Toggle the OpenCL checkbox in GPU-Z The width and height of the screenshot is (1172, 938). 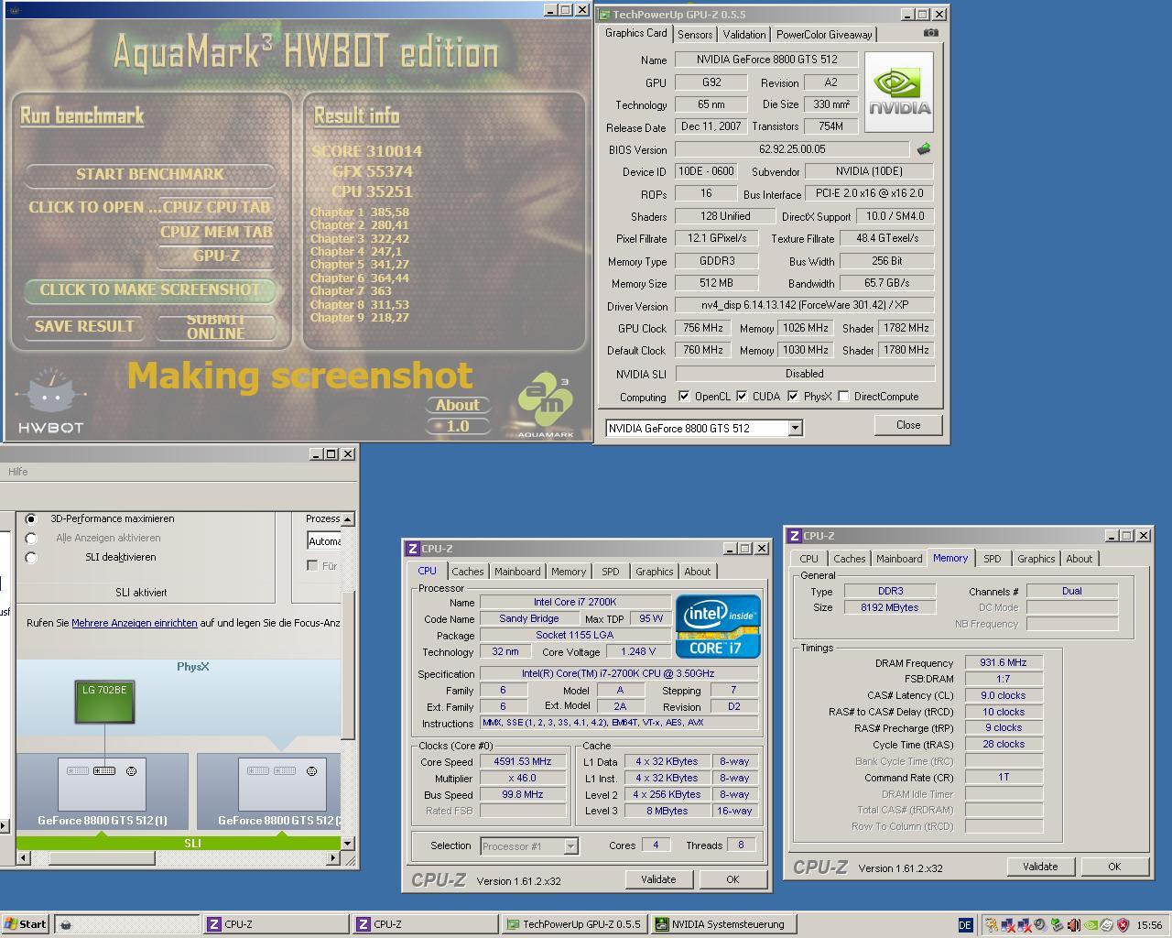pyautogui.click(x=684, y=397)
